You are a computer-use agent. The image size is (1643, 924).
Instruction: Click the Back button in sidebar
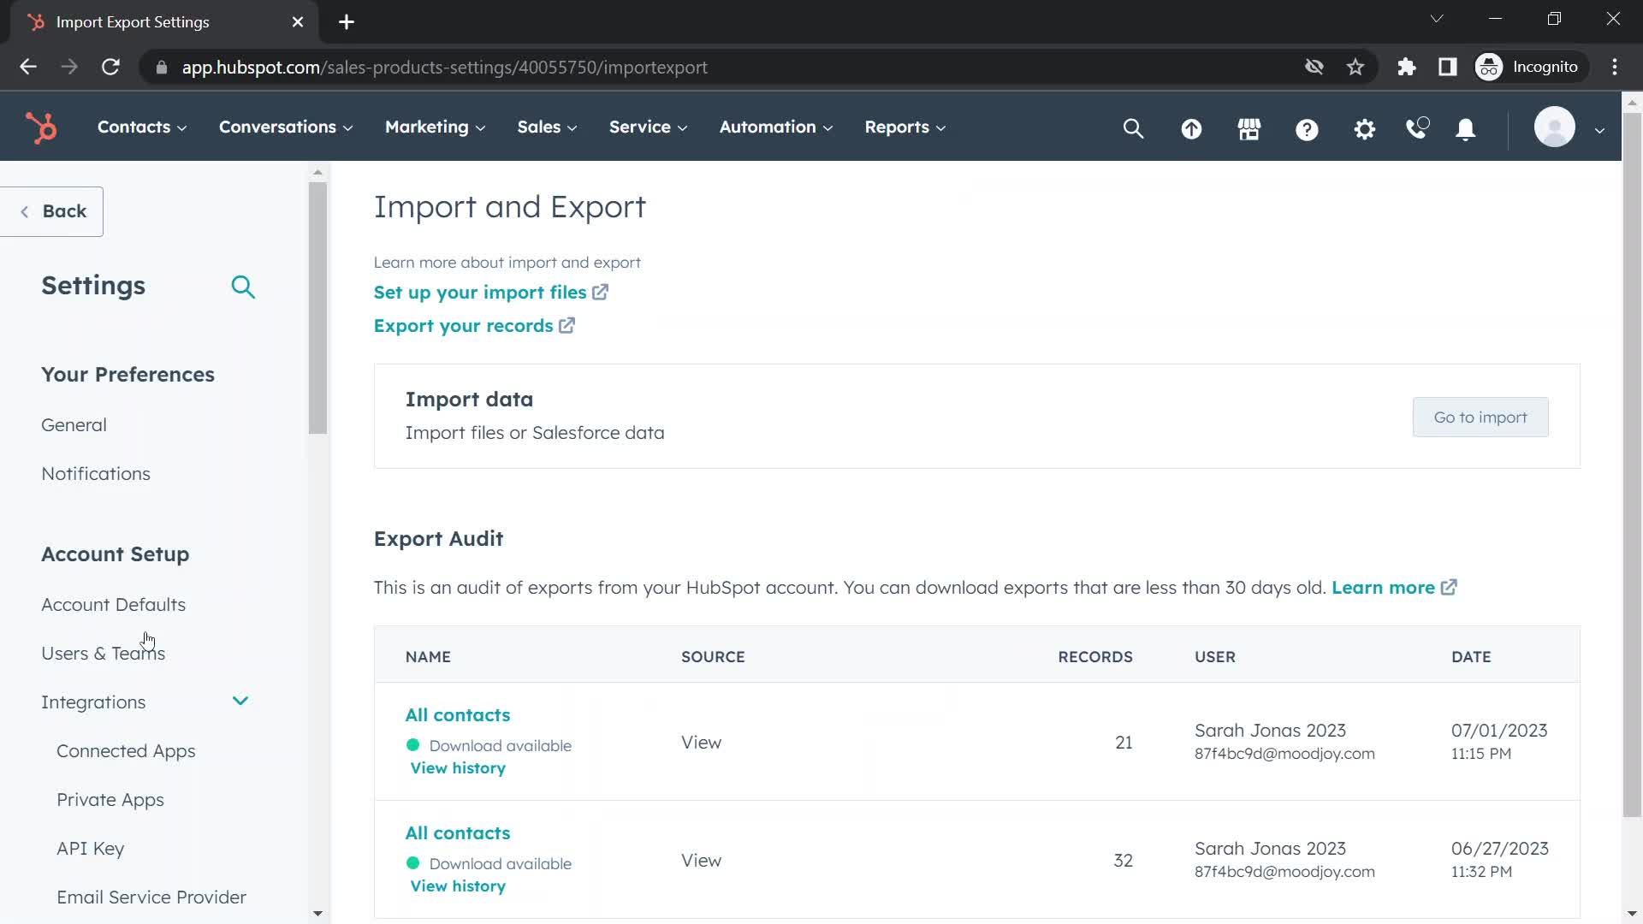52,211
